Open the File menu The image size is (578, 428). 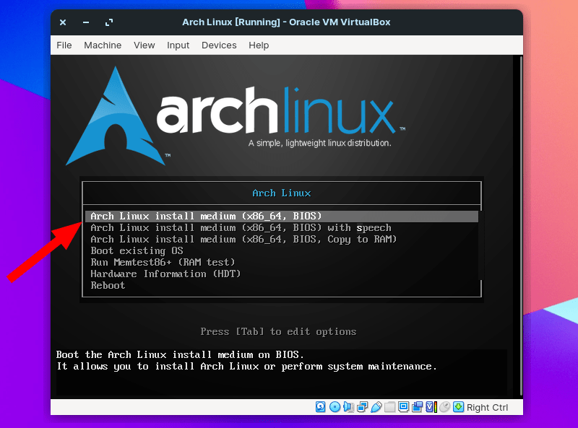pyautogui.click(x=64, y=45)
